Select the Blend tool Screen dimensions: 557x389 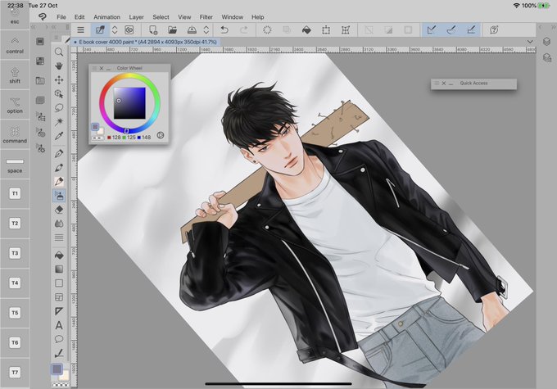(59, 224)
